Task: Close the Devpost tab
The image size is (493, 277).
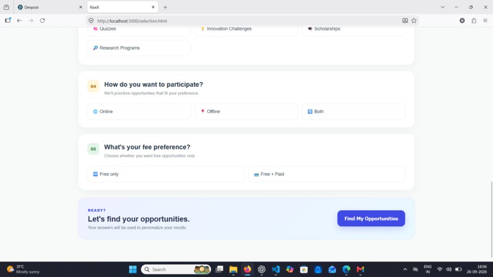Action: [x=81, y=7]
